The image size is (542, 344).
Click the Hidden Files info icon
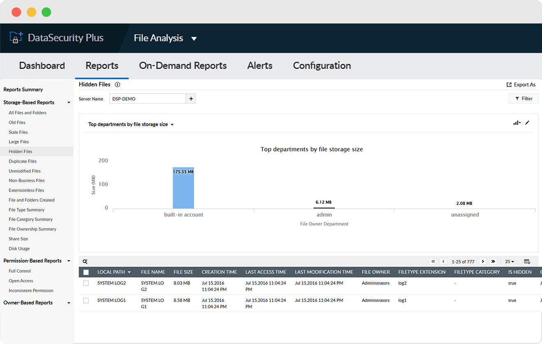click(x=117, y=85)
